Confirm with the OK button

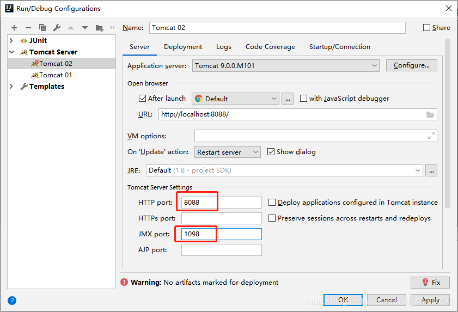tap(343, 299)
